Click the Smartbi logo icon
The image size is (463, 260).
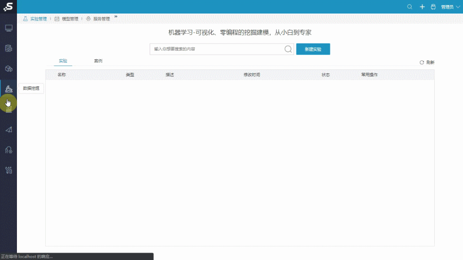(8, 7)
